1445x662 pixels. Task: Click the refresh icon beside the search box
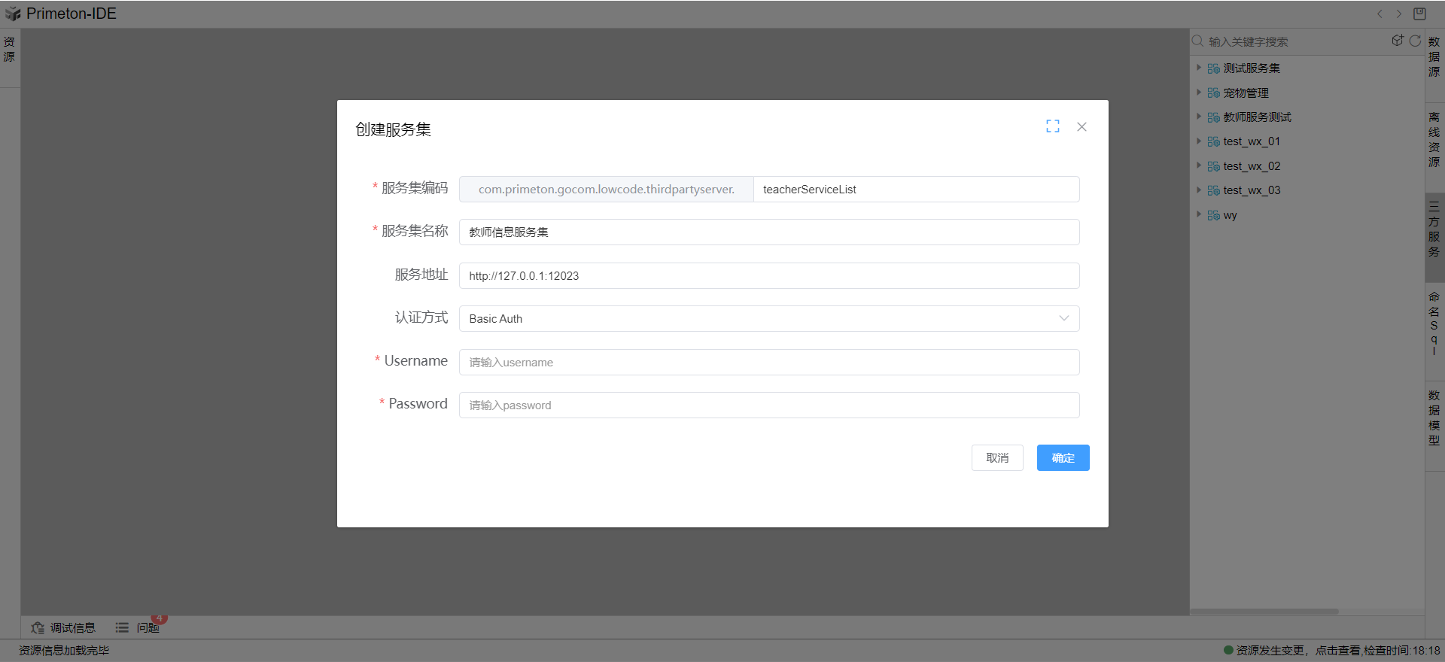click(x=1415, y=41)
